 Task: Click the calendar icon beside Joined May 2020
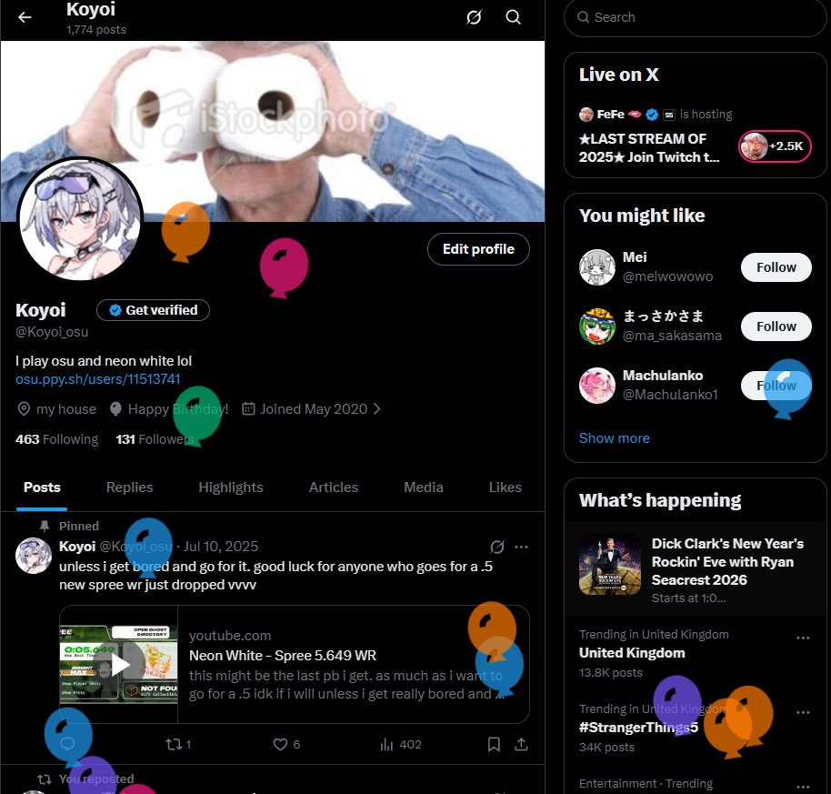(248, 408)
